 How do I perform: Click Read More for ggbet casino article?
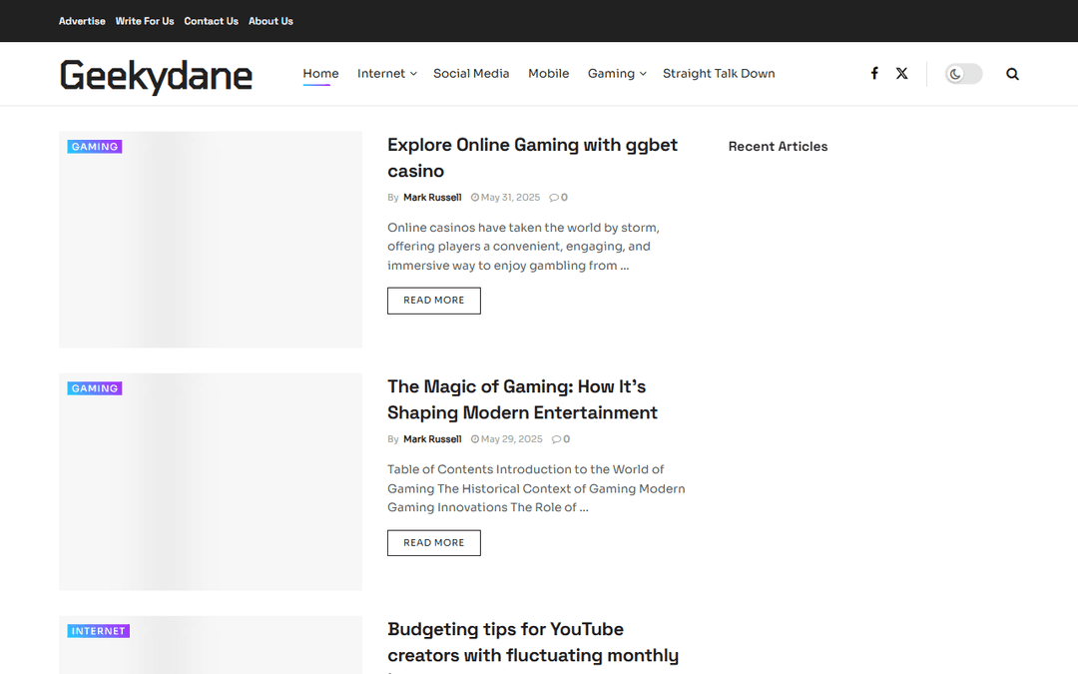tap(434, 301)
